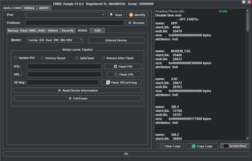This screenshot has width=252, height=161.
Task: Click the circular icon on Flash VPL
Action: 116,75
